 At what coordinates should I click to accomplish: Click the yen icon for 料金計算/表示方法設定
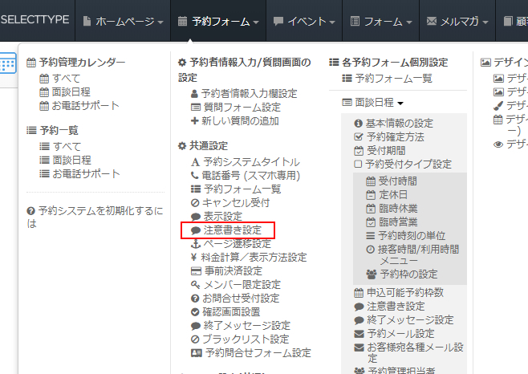point(195,258)
